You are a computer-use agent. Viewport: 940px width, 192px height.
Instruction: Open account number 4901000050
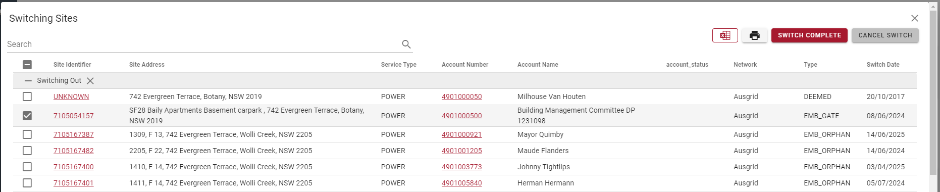coord(462,97)
